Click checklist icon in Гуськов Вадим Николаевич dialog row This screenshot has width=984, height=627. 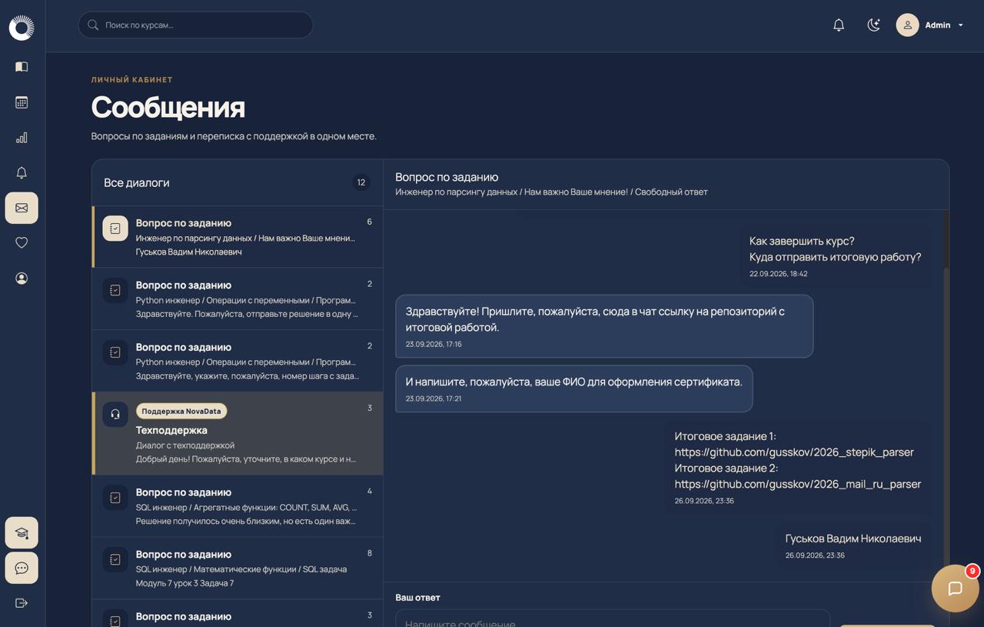pos(115,228)
